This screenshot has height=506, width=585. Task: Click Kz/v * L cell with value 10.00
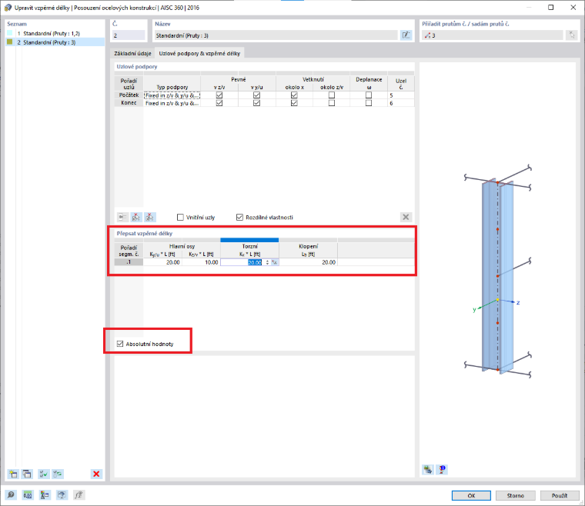point(201,262)
